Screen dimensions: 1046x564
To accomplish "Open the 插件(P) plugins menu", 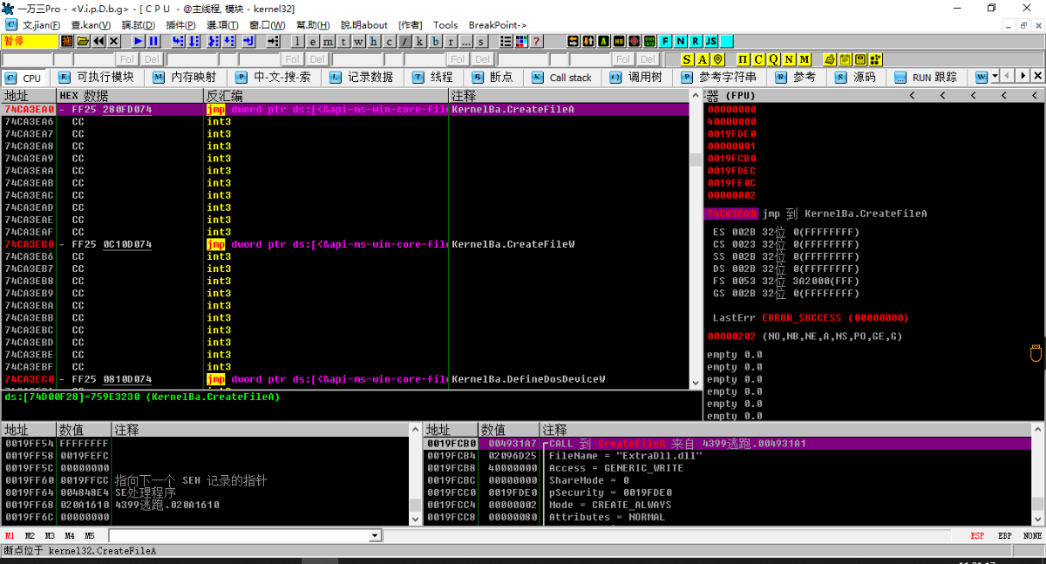I will (x=180, y=24).
